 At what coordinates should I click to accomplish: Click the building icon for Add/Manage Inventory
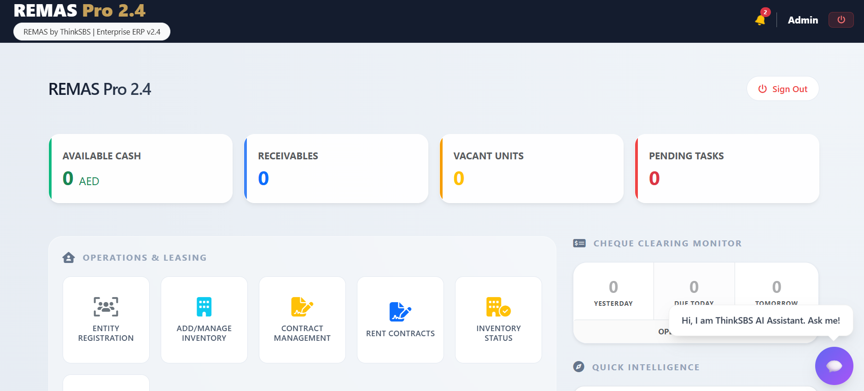(x=204, y=307)
